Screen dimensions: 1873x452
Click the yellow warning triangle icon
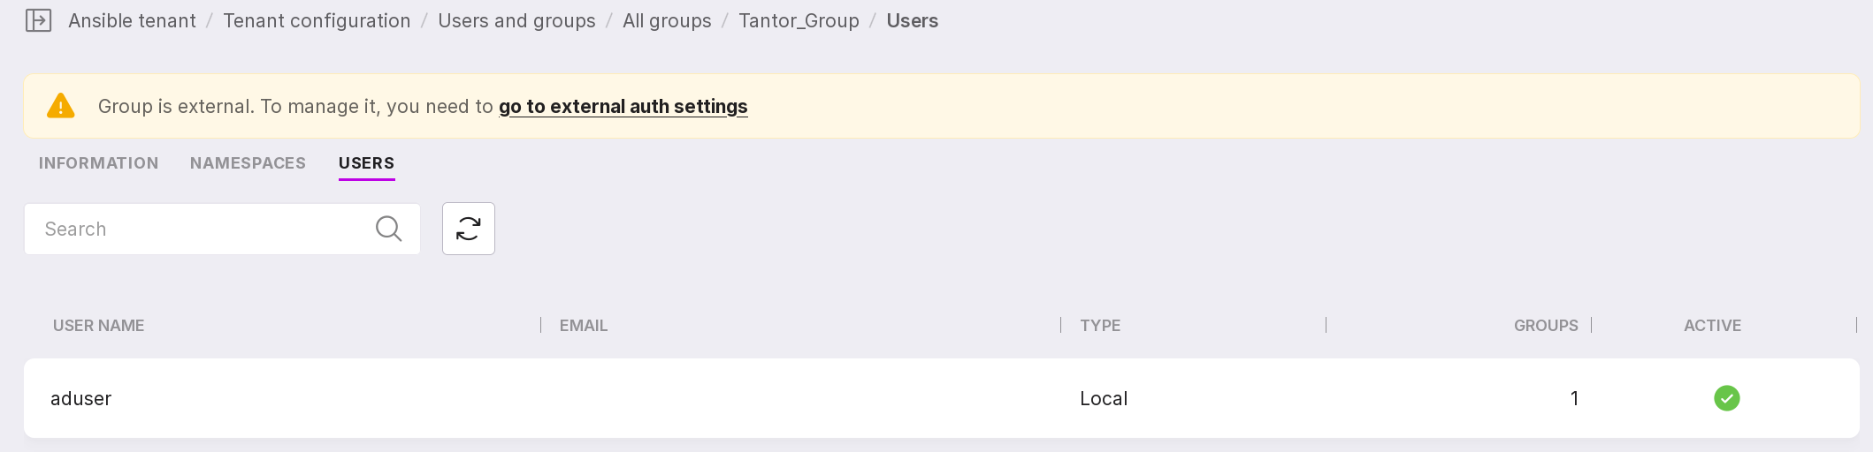point(60,106)
